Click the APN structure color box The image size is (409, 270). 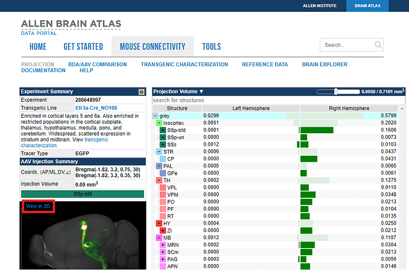coord(163,266)
